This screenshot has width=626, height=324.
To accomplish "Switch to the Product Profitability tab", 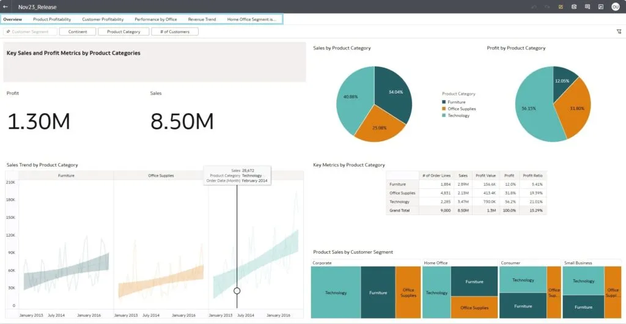I will tap(52, 20).
